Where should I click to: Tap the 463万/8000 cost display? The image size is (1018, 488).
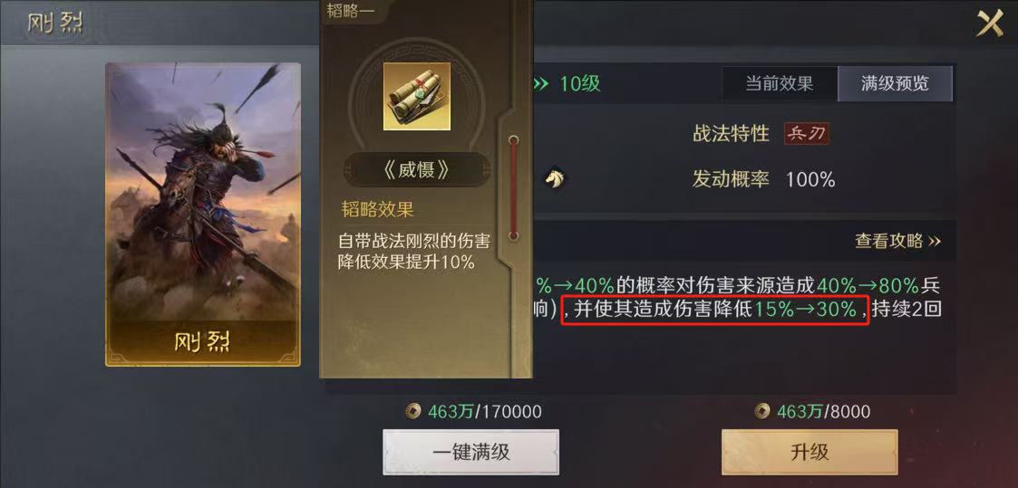pyautogui.click(x=813, y=411)
